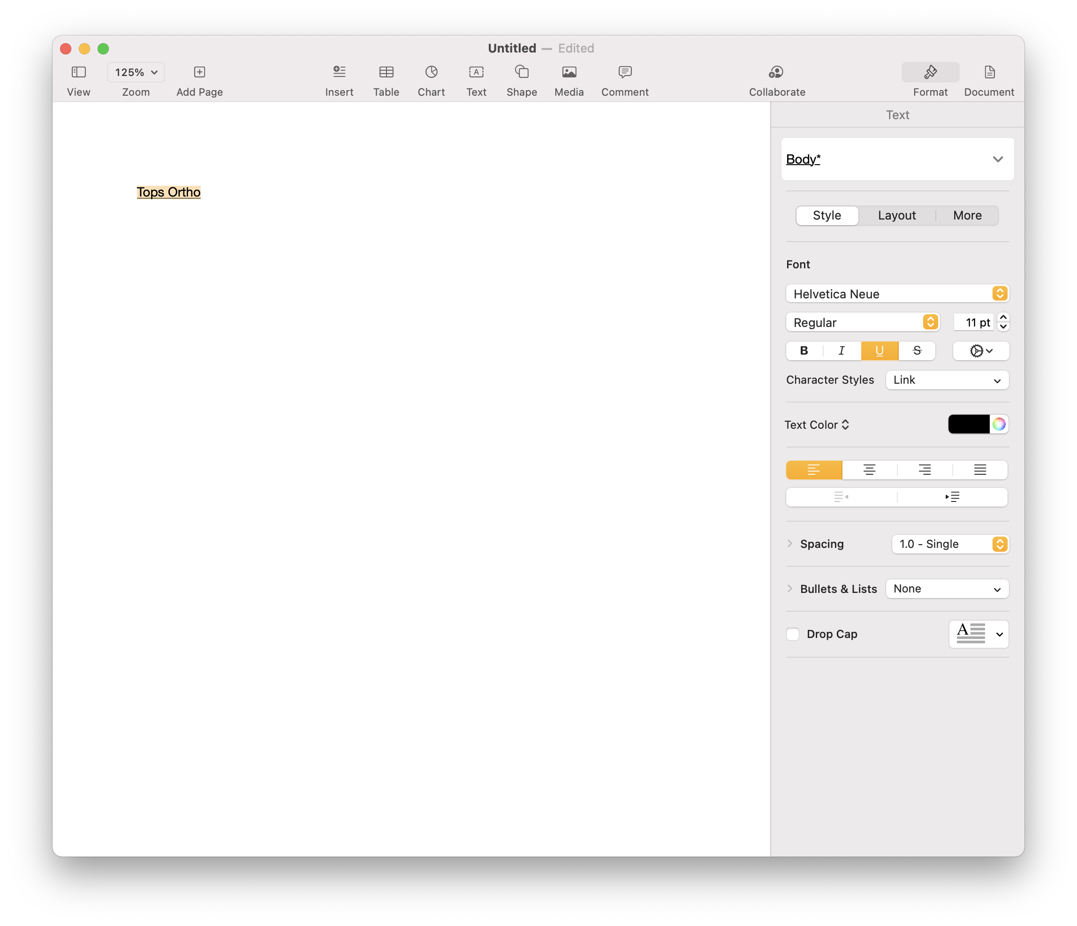Switch to the More tab
The height and width of the screenshot is (926, 1077).
(967, 215)
